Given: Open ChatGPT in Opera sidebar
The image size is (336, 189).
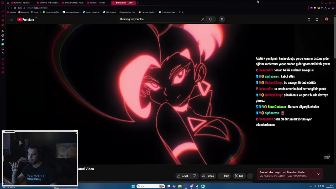Looking at the screenshot, I should (x=3, y=35).
